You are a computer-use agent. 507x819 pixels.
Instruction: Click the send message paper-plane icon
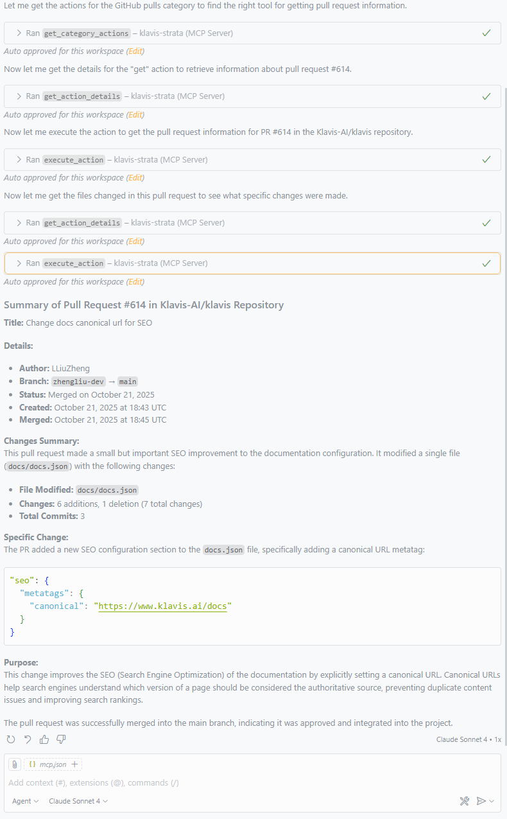(x=481, y=801)
